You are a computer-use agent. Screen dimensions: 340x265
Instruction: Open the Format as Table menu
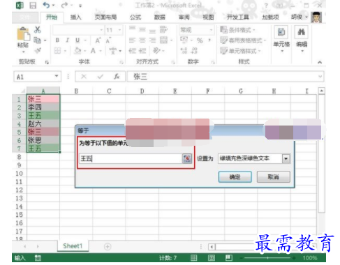(243, 40)
